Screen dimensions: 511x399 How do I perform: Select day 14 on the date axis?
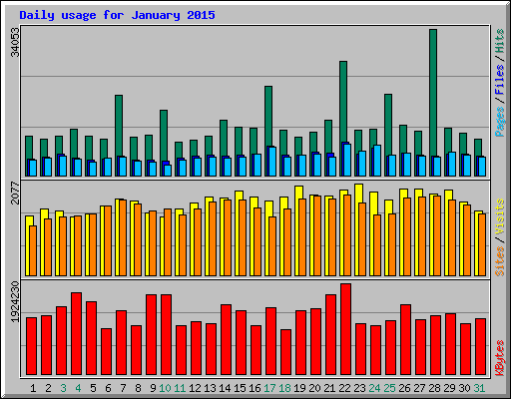(x=225, y=388)
